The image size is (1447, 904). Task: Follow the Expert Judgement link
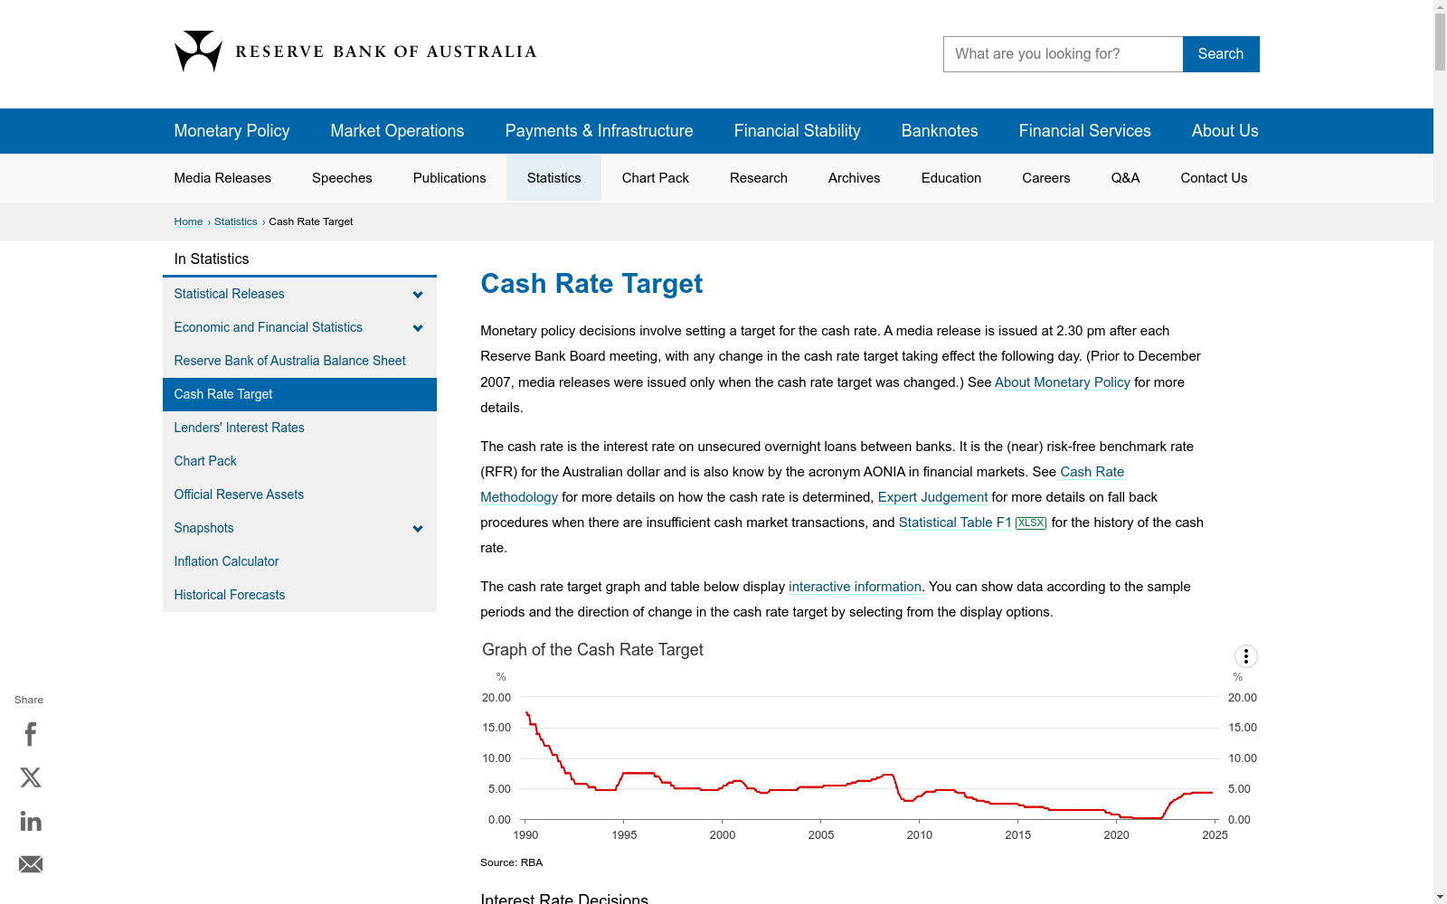point(932,497)
